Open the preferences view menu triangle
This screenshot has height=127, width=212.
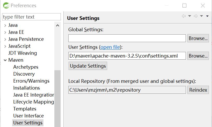(207, 16)
